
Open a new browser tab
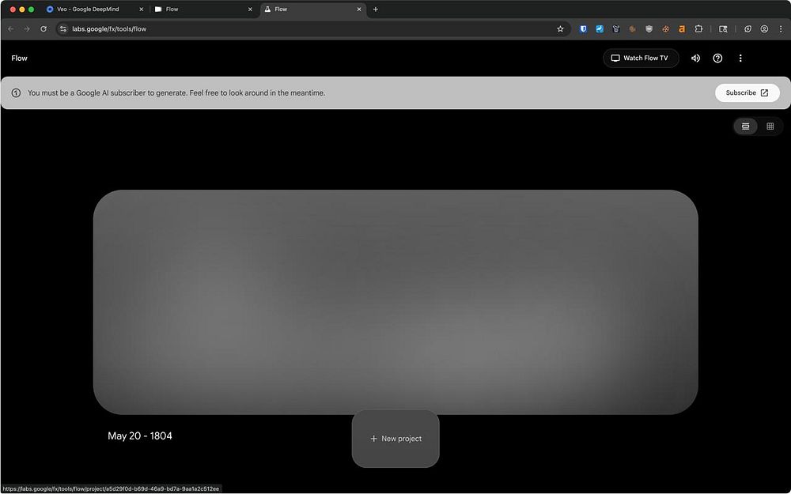[375, 9]
